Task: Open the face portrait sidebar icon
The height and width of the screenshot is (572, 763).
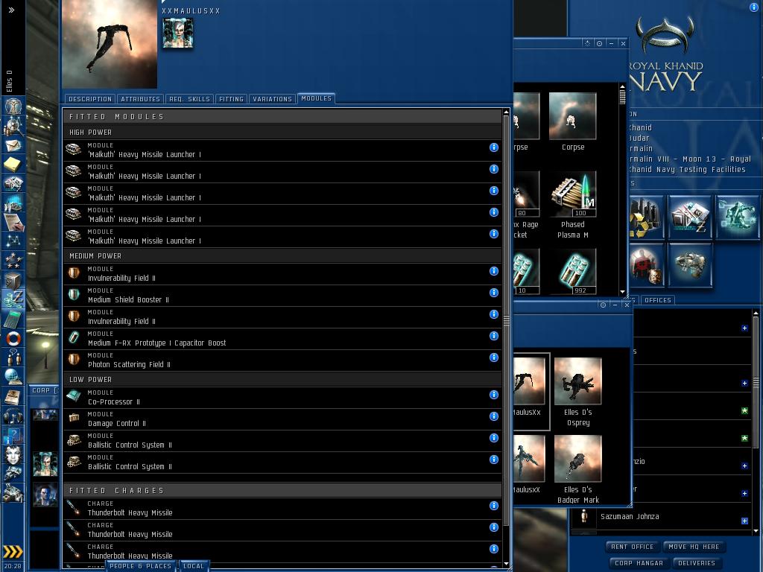Action: pos(13,455)
